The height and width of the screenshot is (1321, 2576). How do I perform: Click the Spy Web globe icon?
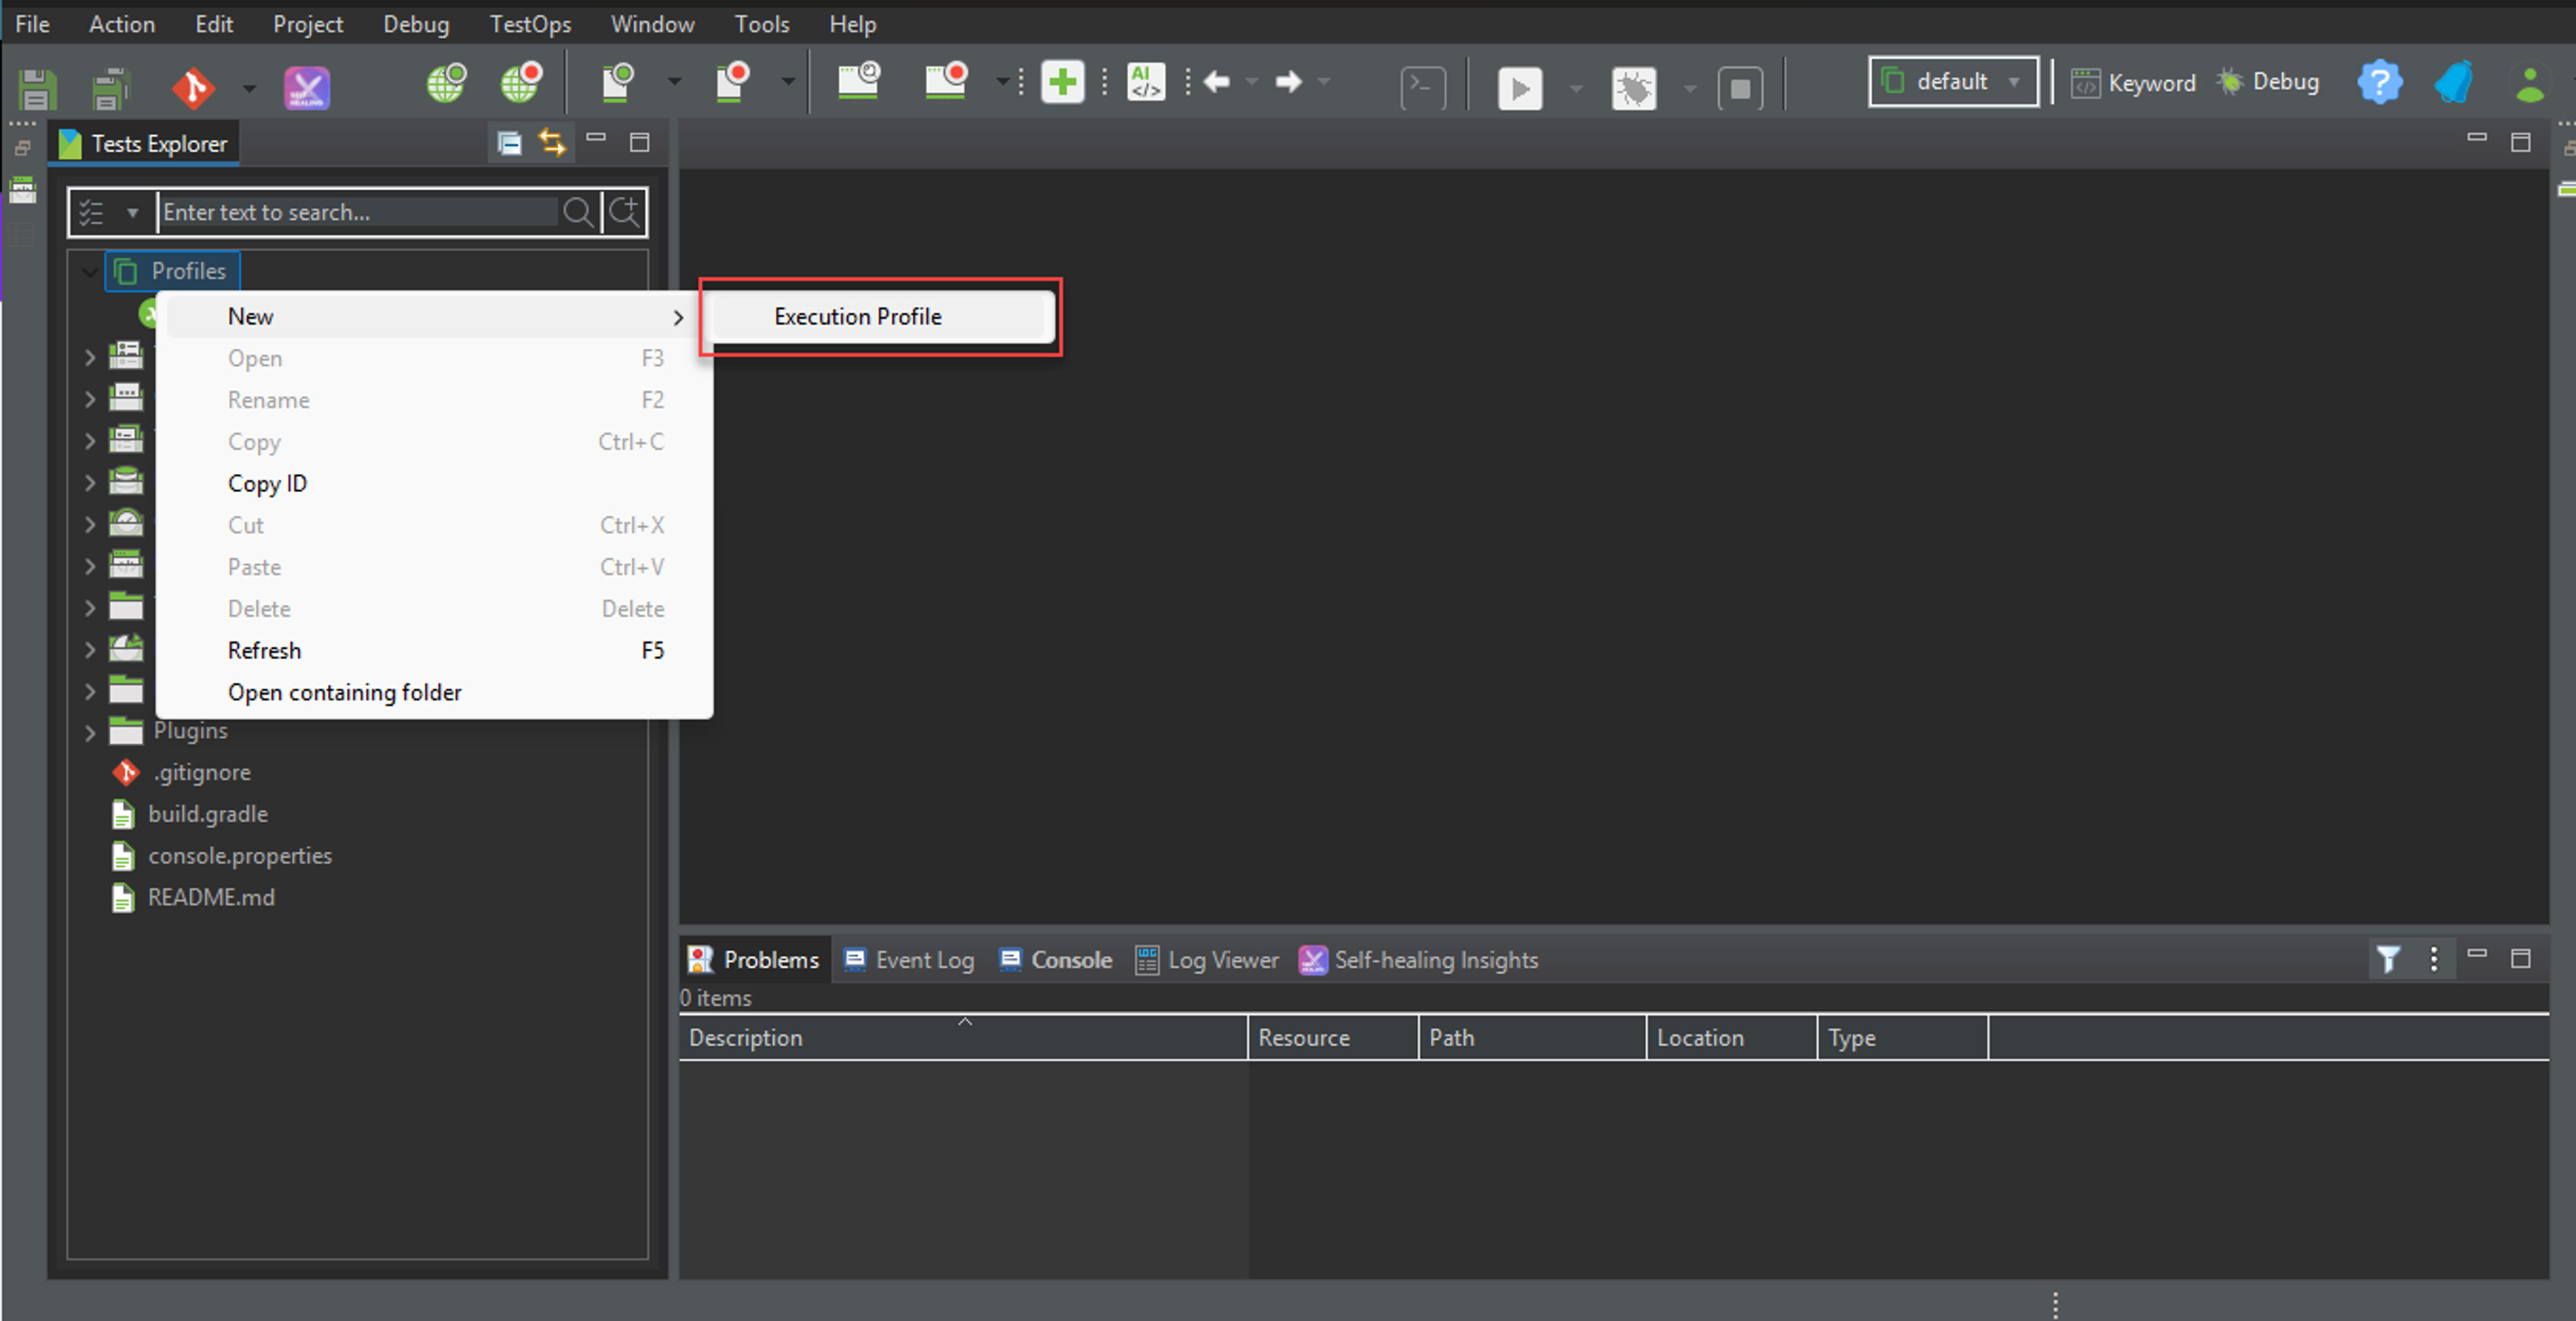tap(446, 82)
